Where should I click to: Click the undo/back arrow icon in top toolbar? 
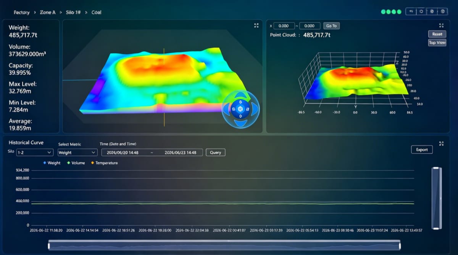(411, 12)
